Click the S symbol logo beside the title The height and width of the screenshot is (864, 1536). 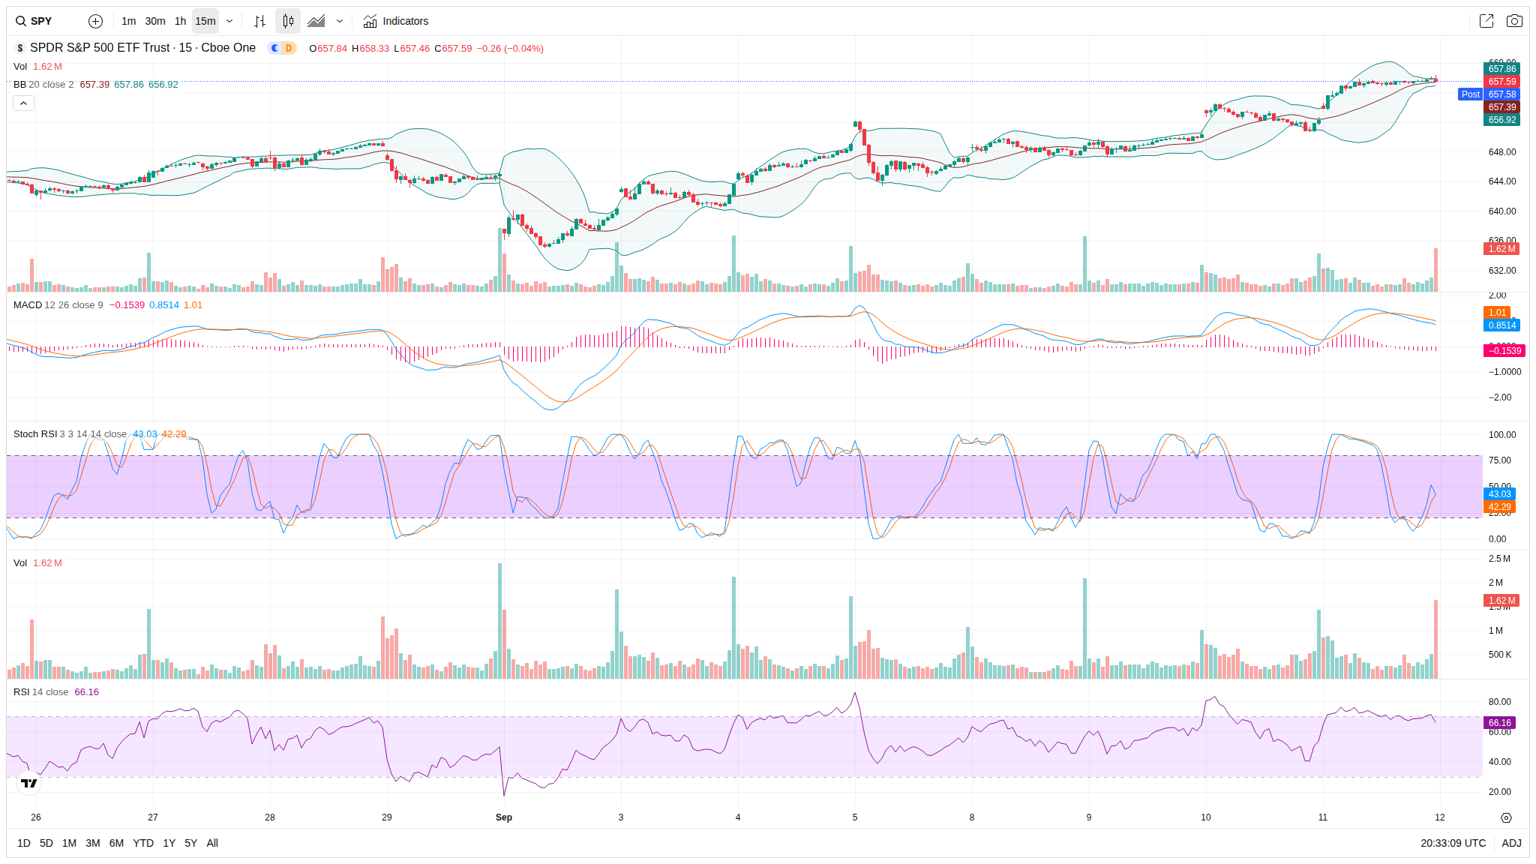[20, 48]
